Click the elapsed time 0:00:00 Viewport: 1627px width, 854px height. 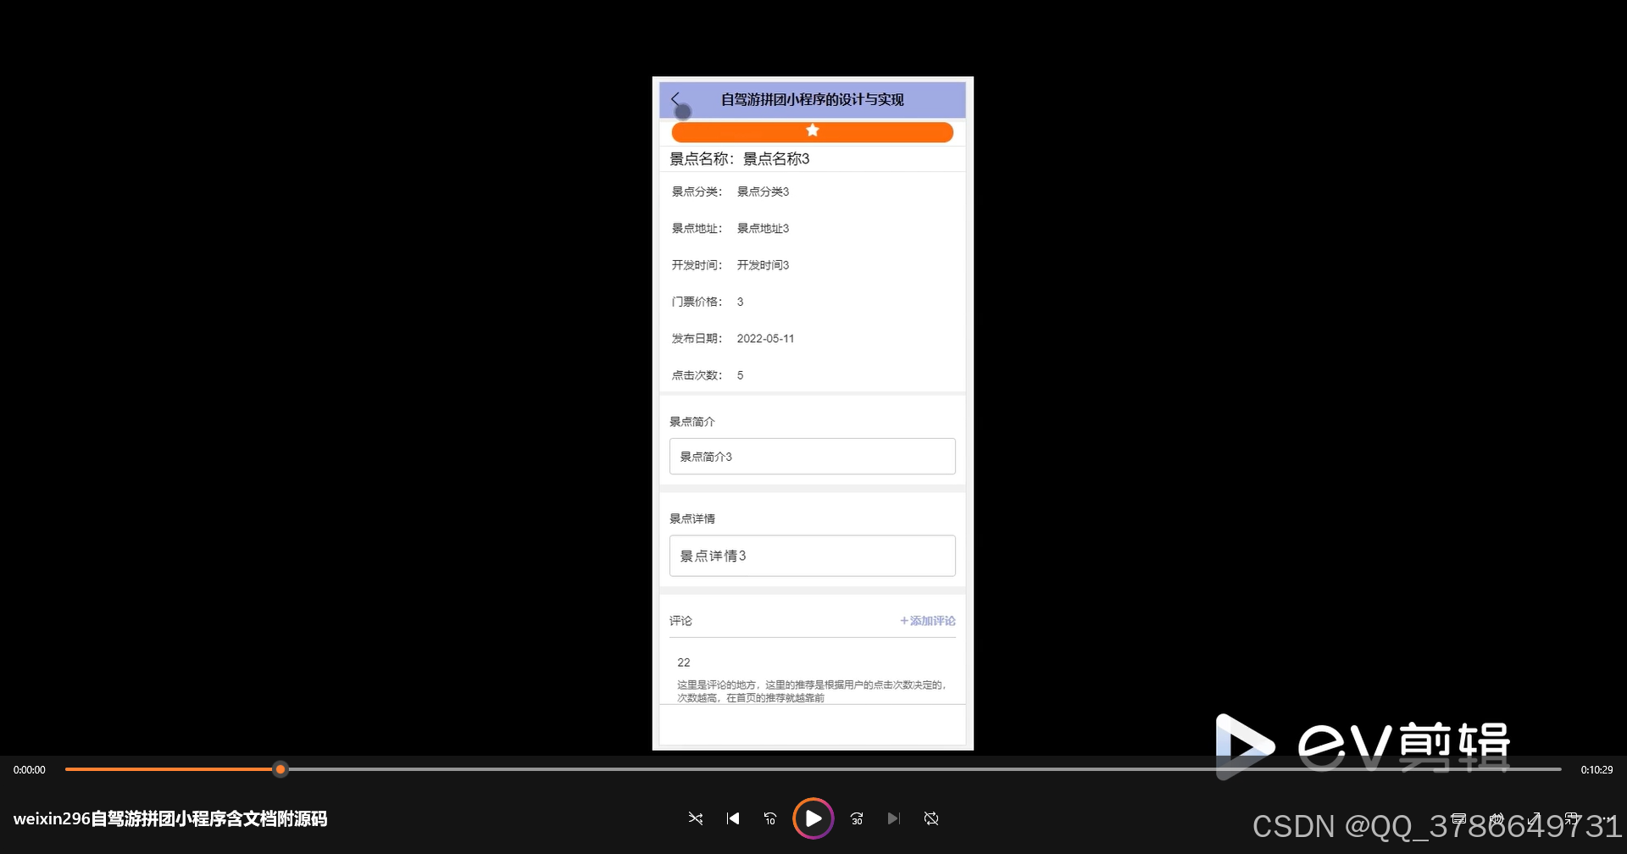[30, 770]
